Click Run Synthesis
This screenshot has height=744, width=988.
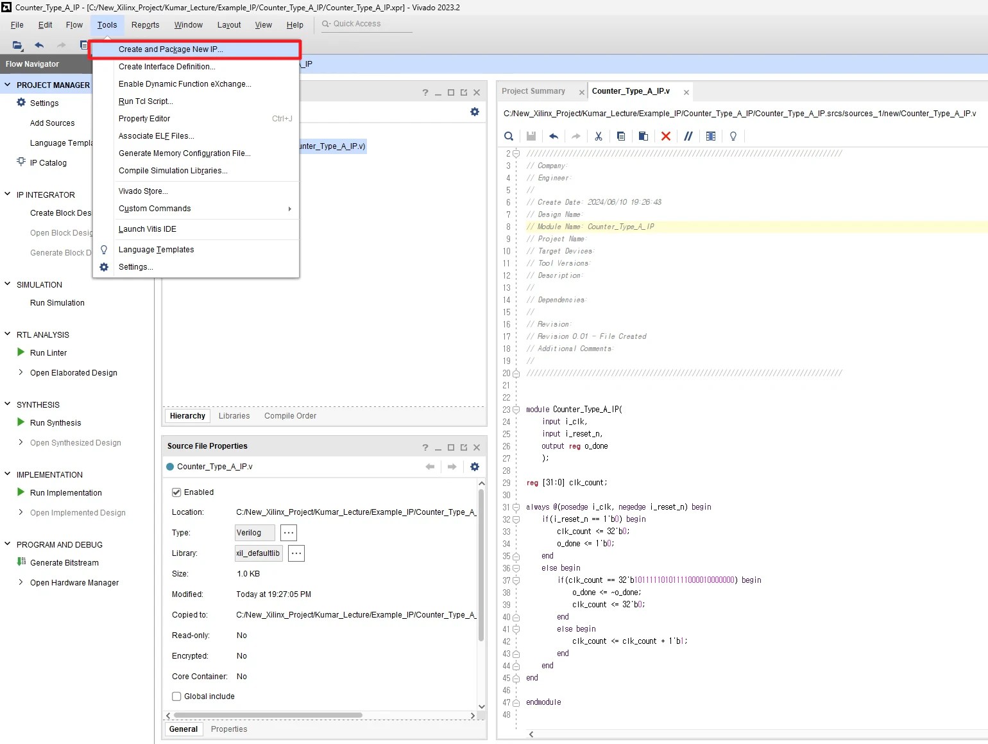coord(56,423)
